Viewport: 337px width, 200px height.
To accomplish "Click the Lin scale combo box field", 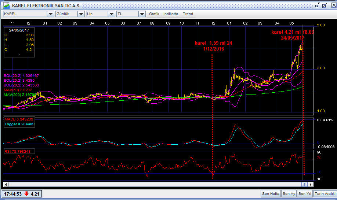I will point(97,14).
